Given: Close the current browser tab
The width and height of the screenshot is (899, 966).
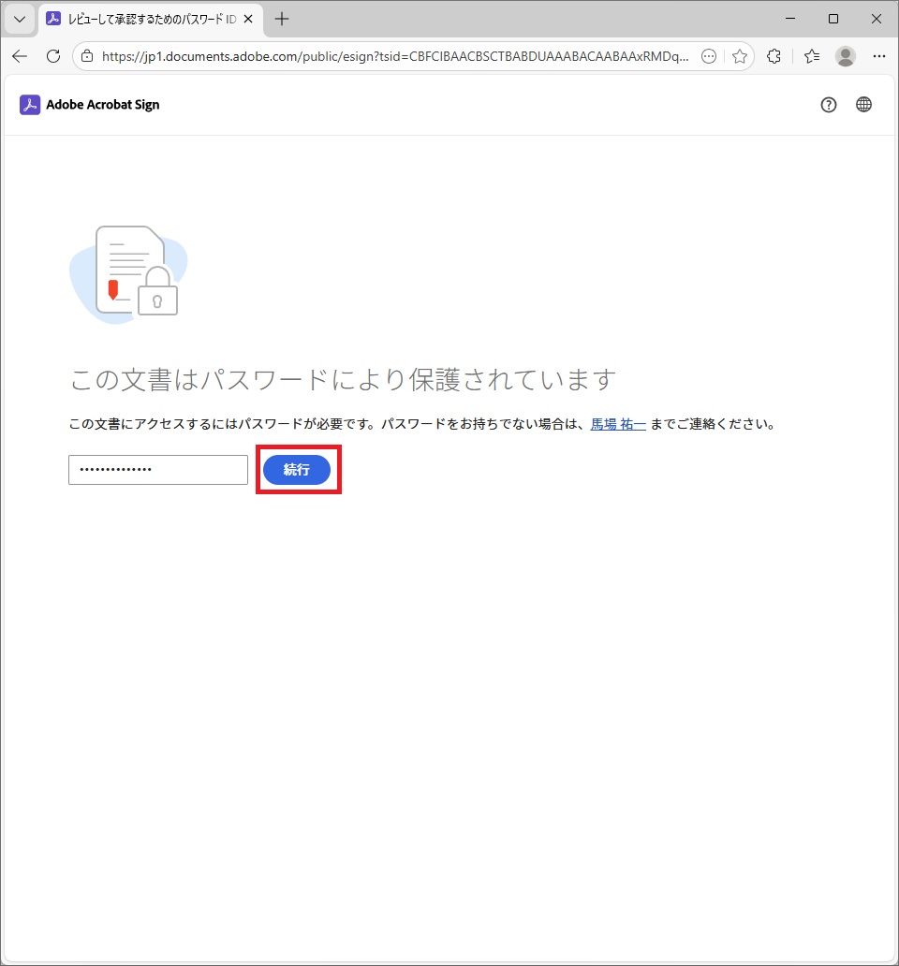Looking at the screenshot, I should [x=247, y=19].
